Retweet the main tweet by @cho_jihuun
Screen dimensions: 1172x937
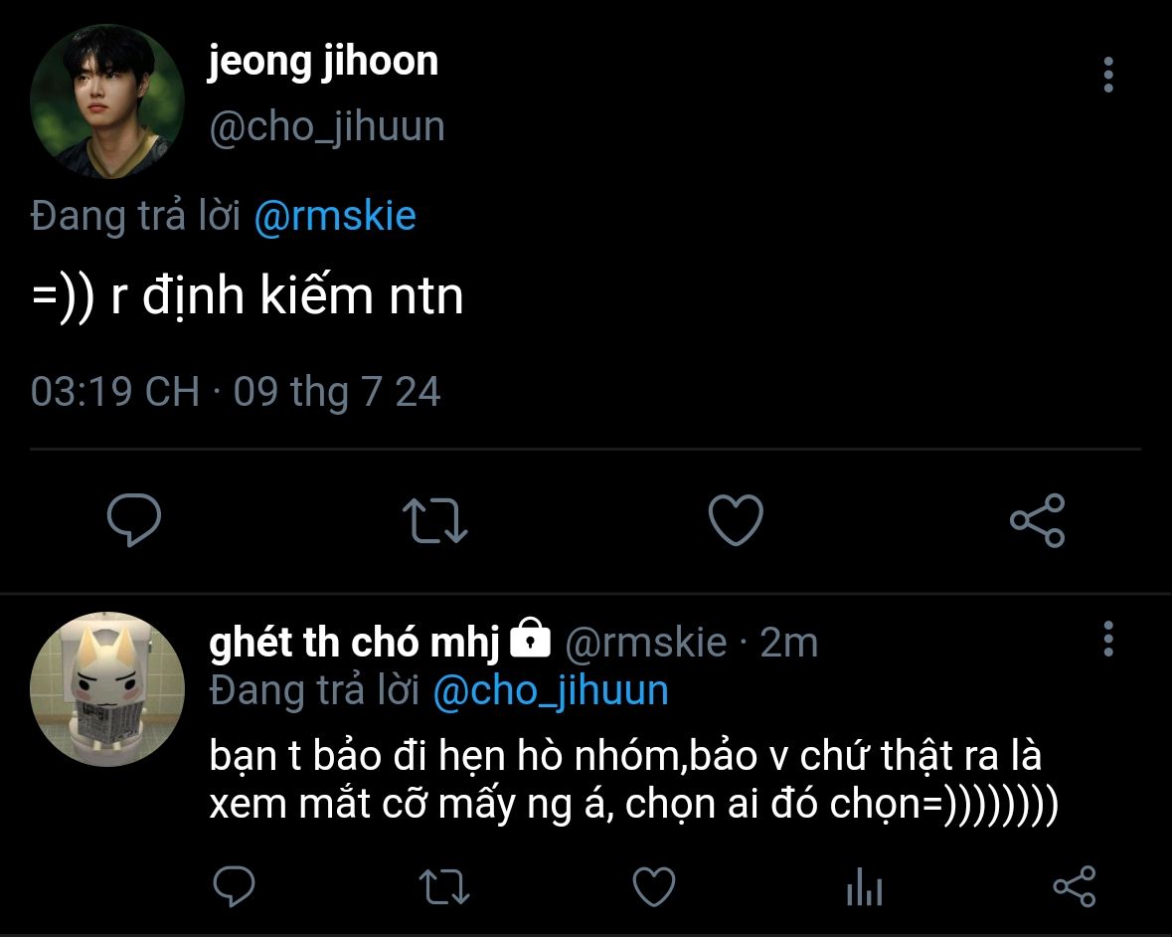435,520
